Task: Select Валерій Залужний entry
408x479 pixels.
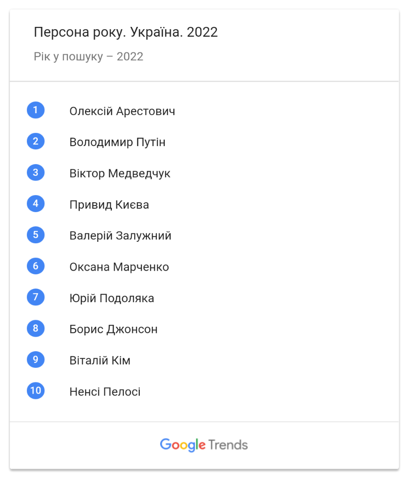Action: 120,236
